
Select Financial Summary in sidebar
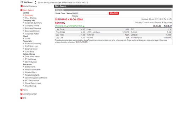(x=33, y=44)
